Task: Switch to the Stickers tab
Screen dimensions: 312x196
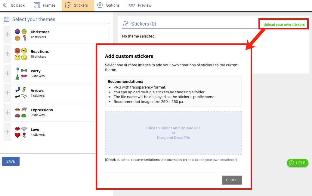Action: coord(78,5)
